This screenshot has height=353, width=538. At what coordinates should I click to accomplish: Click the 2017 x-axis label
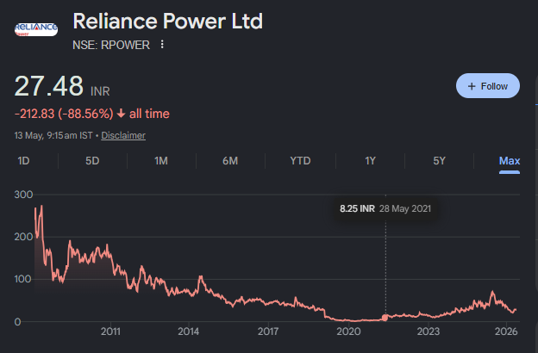(268, 331)
